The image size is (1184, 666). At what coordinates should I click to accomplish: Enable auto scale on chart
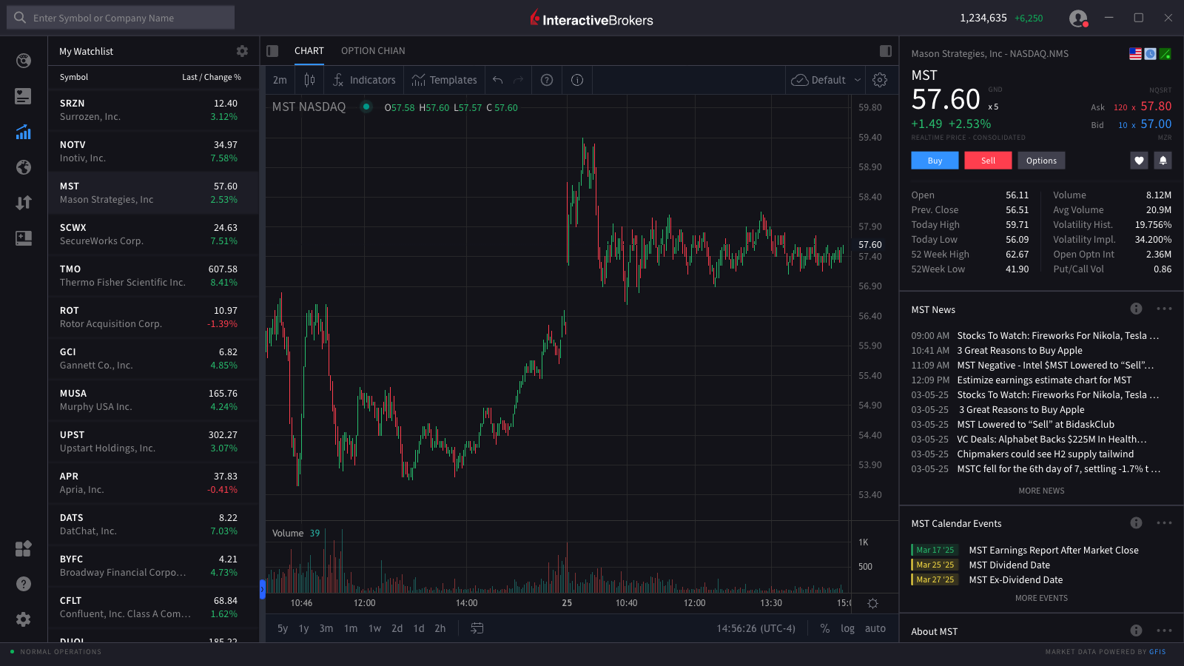[875, 628]
